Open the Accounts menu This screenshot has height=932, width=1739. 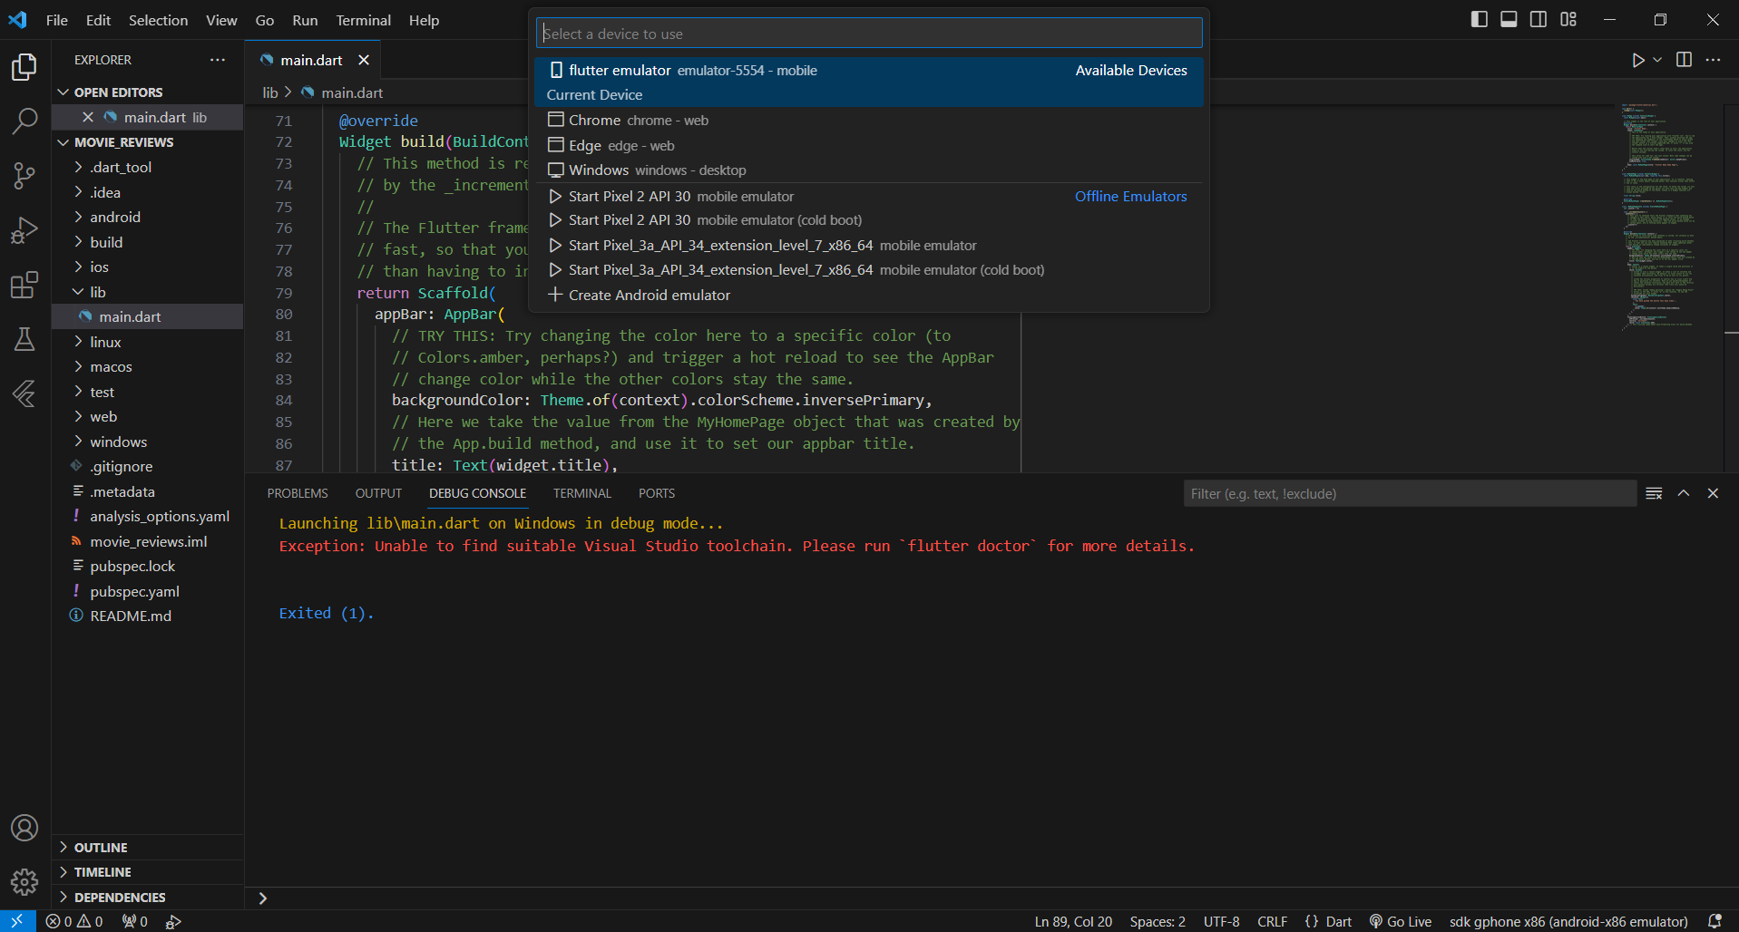click(x=24, y=828)
